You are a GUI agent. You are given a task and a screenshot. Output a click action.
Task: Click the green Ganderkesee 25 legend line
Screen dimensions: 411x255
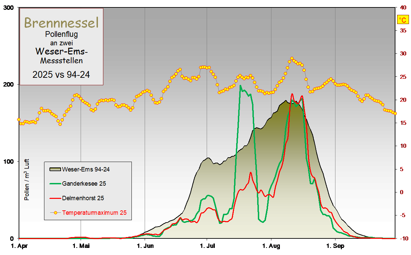55,184
